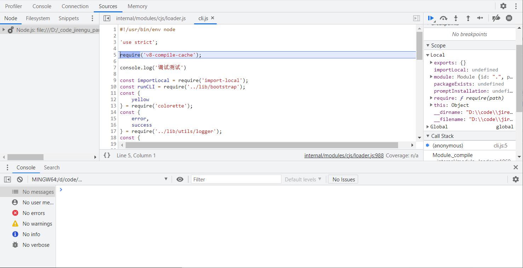Select the (anonymous) call stack frame
This screenshot has width=523, height=268.
tap(470, 146)
